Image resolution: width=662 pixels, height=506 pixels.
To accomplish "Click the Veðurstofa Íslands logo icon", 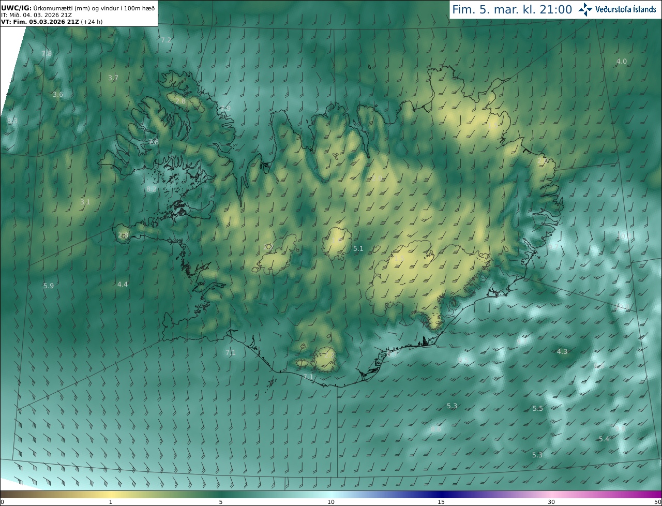I will coord(585,9).
